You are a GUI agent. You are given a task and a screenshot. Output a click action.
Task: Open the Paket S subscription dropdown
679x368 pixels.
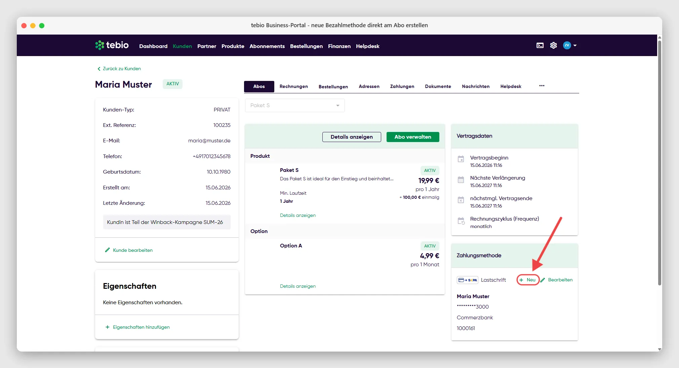[x=295, y=105]
